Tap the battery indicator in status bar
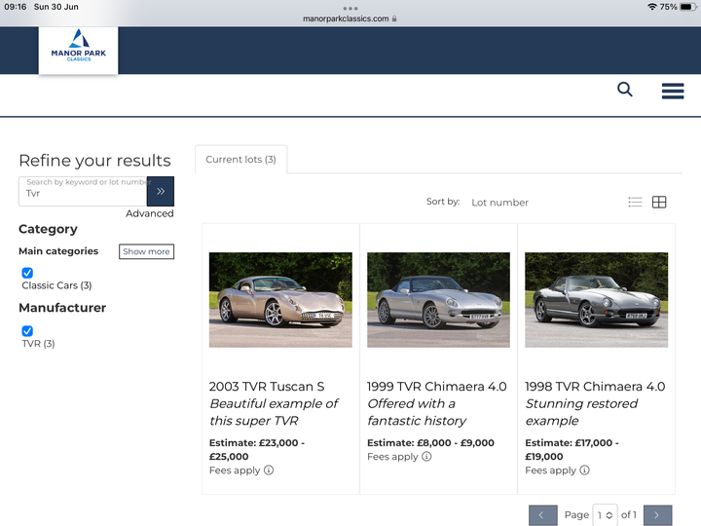Image resolution: width=701 pixels, height=526 pixels. (x=687, y=7)
